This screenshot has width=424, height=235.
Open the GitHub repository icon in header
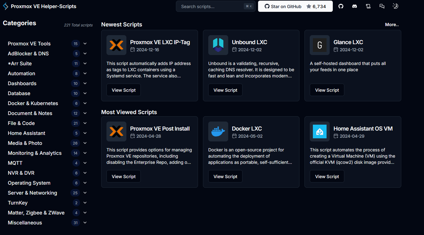point(341,6)
